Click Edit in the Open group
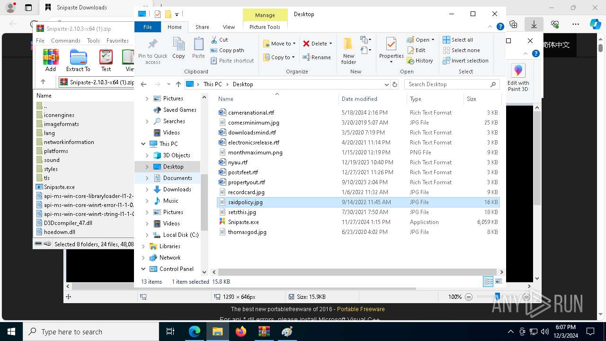 [416, 50]
